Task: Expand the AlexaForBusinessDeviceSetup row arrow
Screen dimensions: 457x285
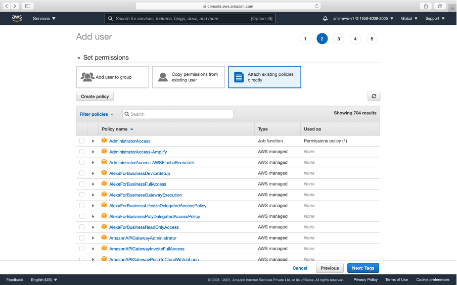Action: 93,173
